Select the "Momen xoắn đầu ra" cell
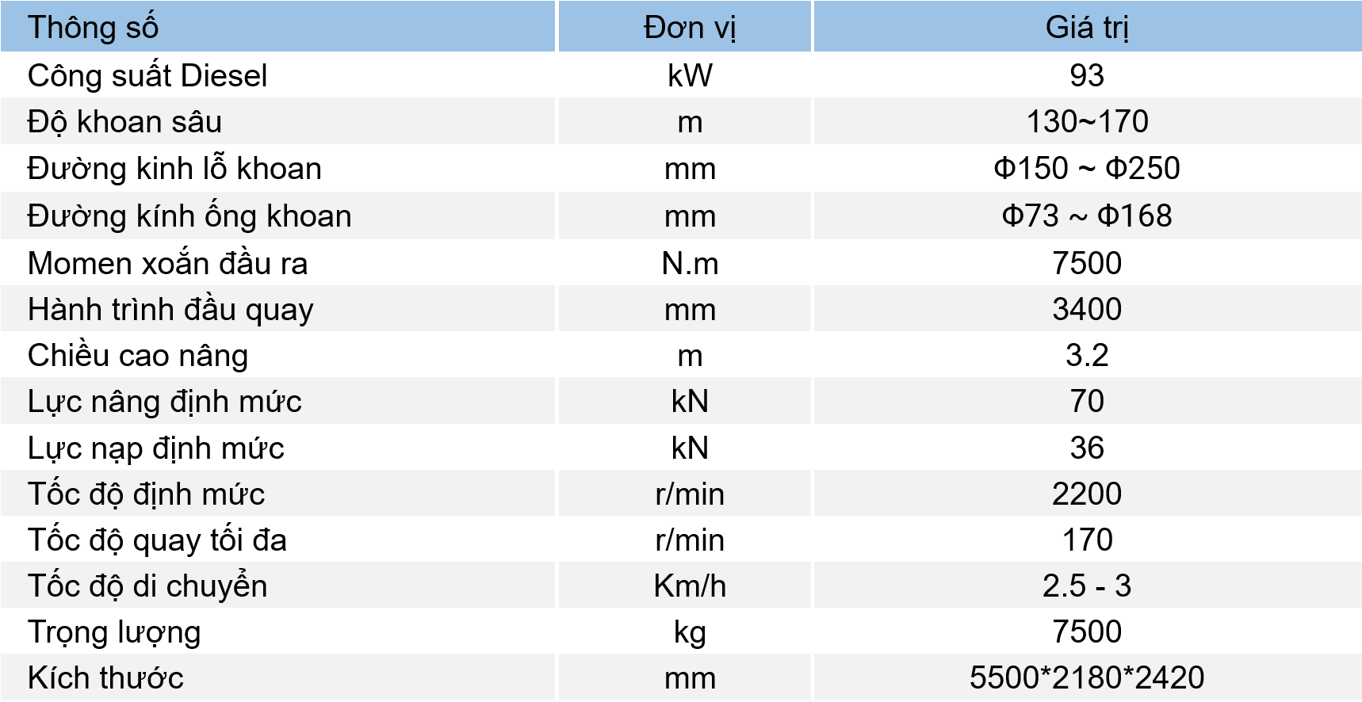 click(x=167, y=263)
